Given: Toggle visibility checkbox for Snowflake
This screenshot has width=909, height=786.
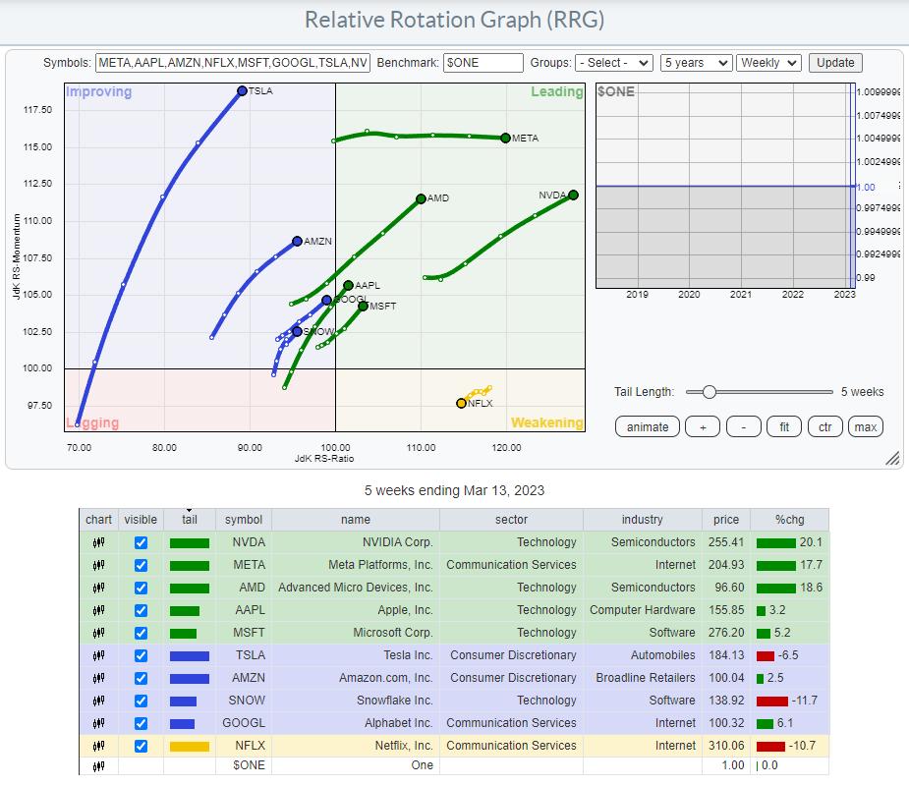Looking at the screenshot, I should 141,701.
